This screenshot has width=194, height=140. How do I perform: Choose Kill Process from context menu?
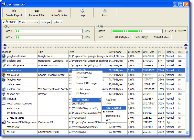82,93
